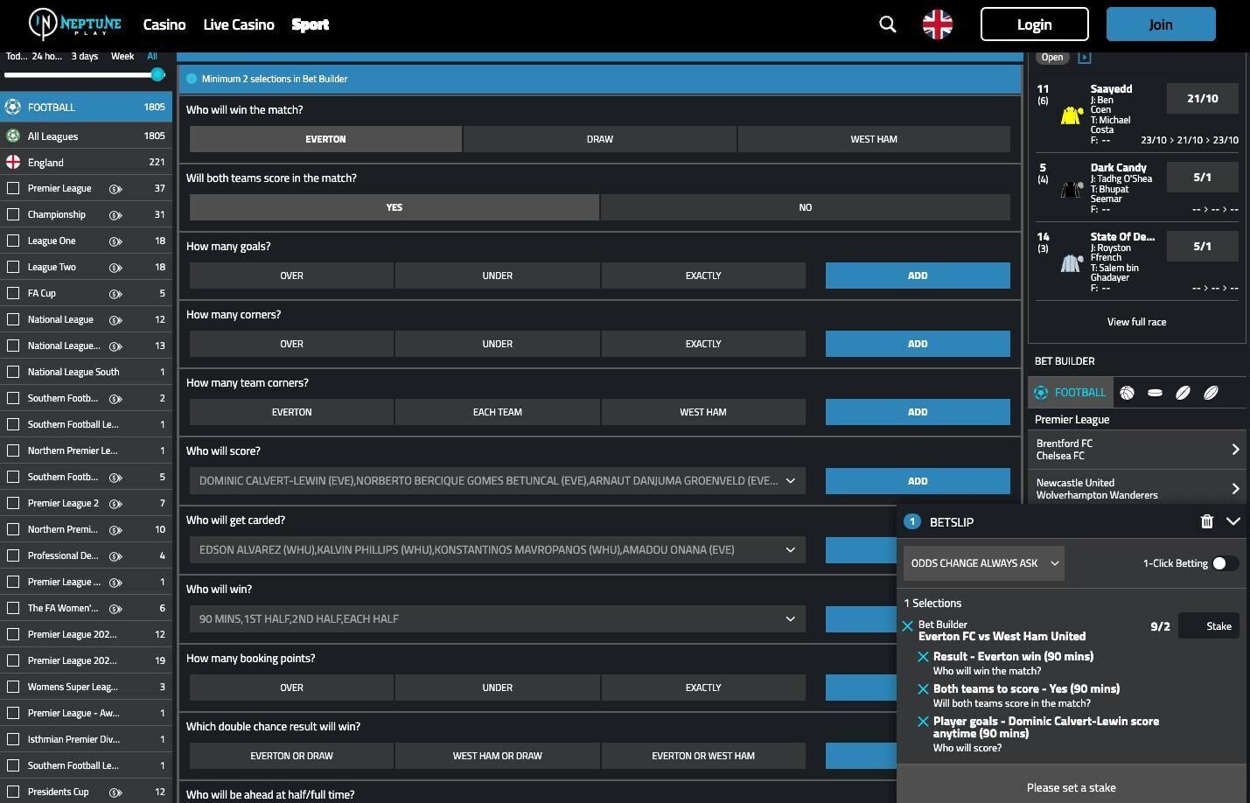Select NO for both teams score

tap(806, 207)
